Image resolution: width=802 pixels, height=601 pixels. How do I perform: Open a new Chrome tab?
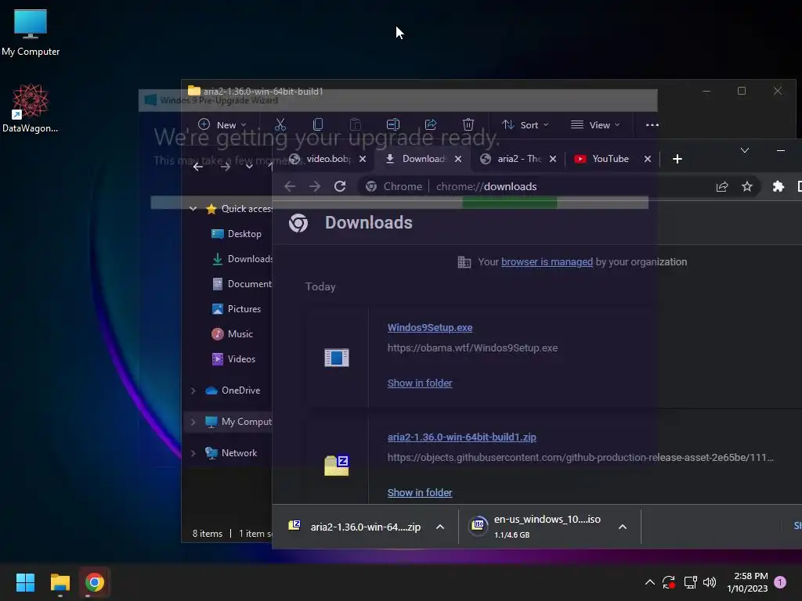(x=677, y=159)
